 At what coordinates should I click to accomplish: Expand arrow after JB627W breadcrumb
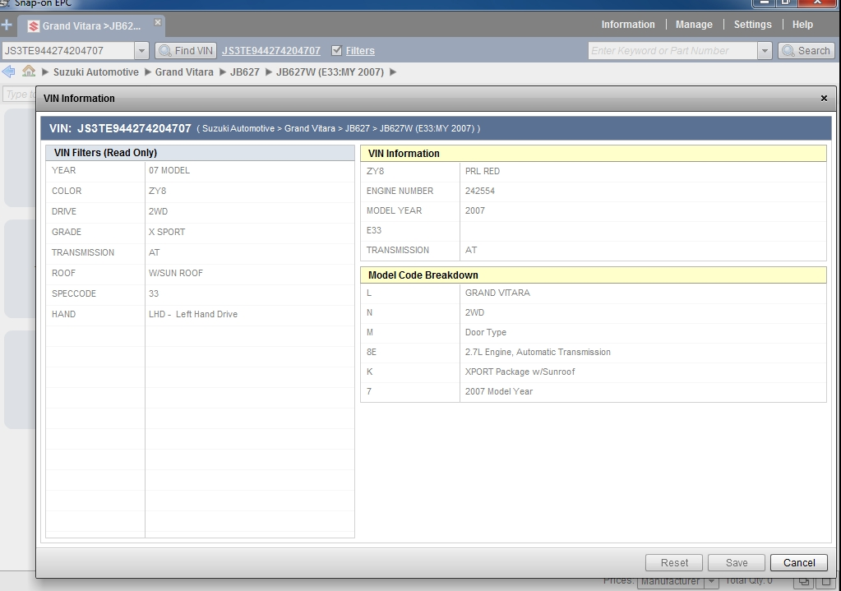(393, 72)
